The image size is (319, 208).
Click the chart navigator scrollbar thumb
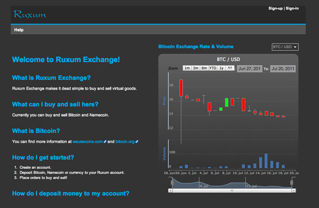pos(232,190)
